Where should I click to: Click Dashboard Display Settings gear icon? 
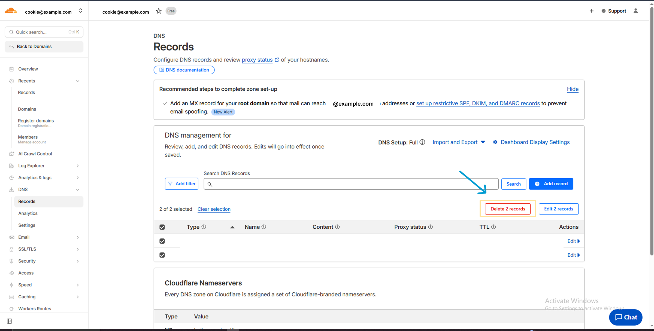[x=495, y=142]
